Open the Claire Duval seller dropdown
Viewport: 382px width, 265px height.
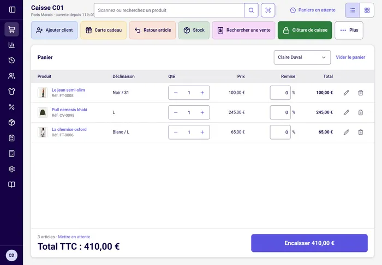coord(302,57)
